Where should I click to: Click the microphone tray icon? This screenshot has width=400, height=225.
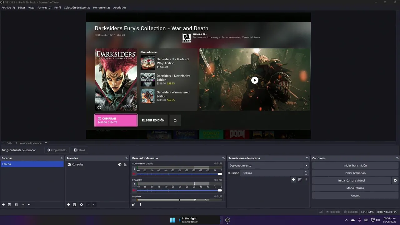tap(359, 220)
